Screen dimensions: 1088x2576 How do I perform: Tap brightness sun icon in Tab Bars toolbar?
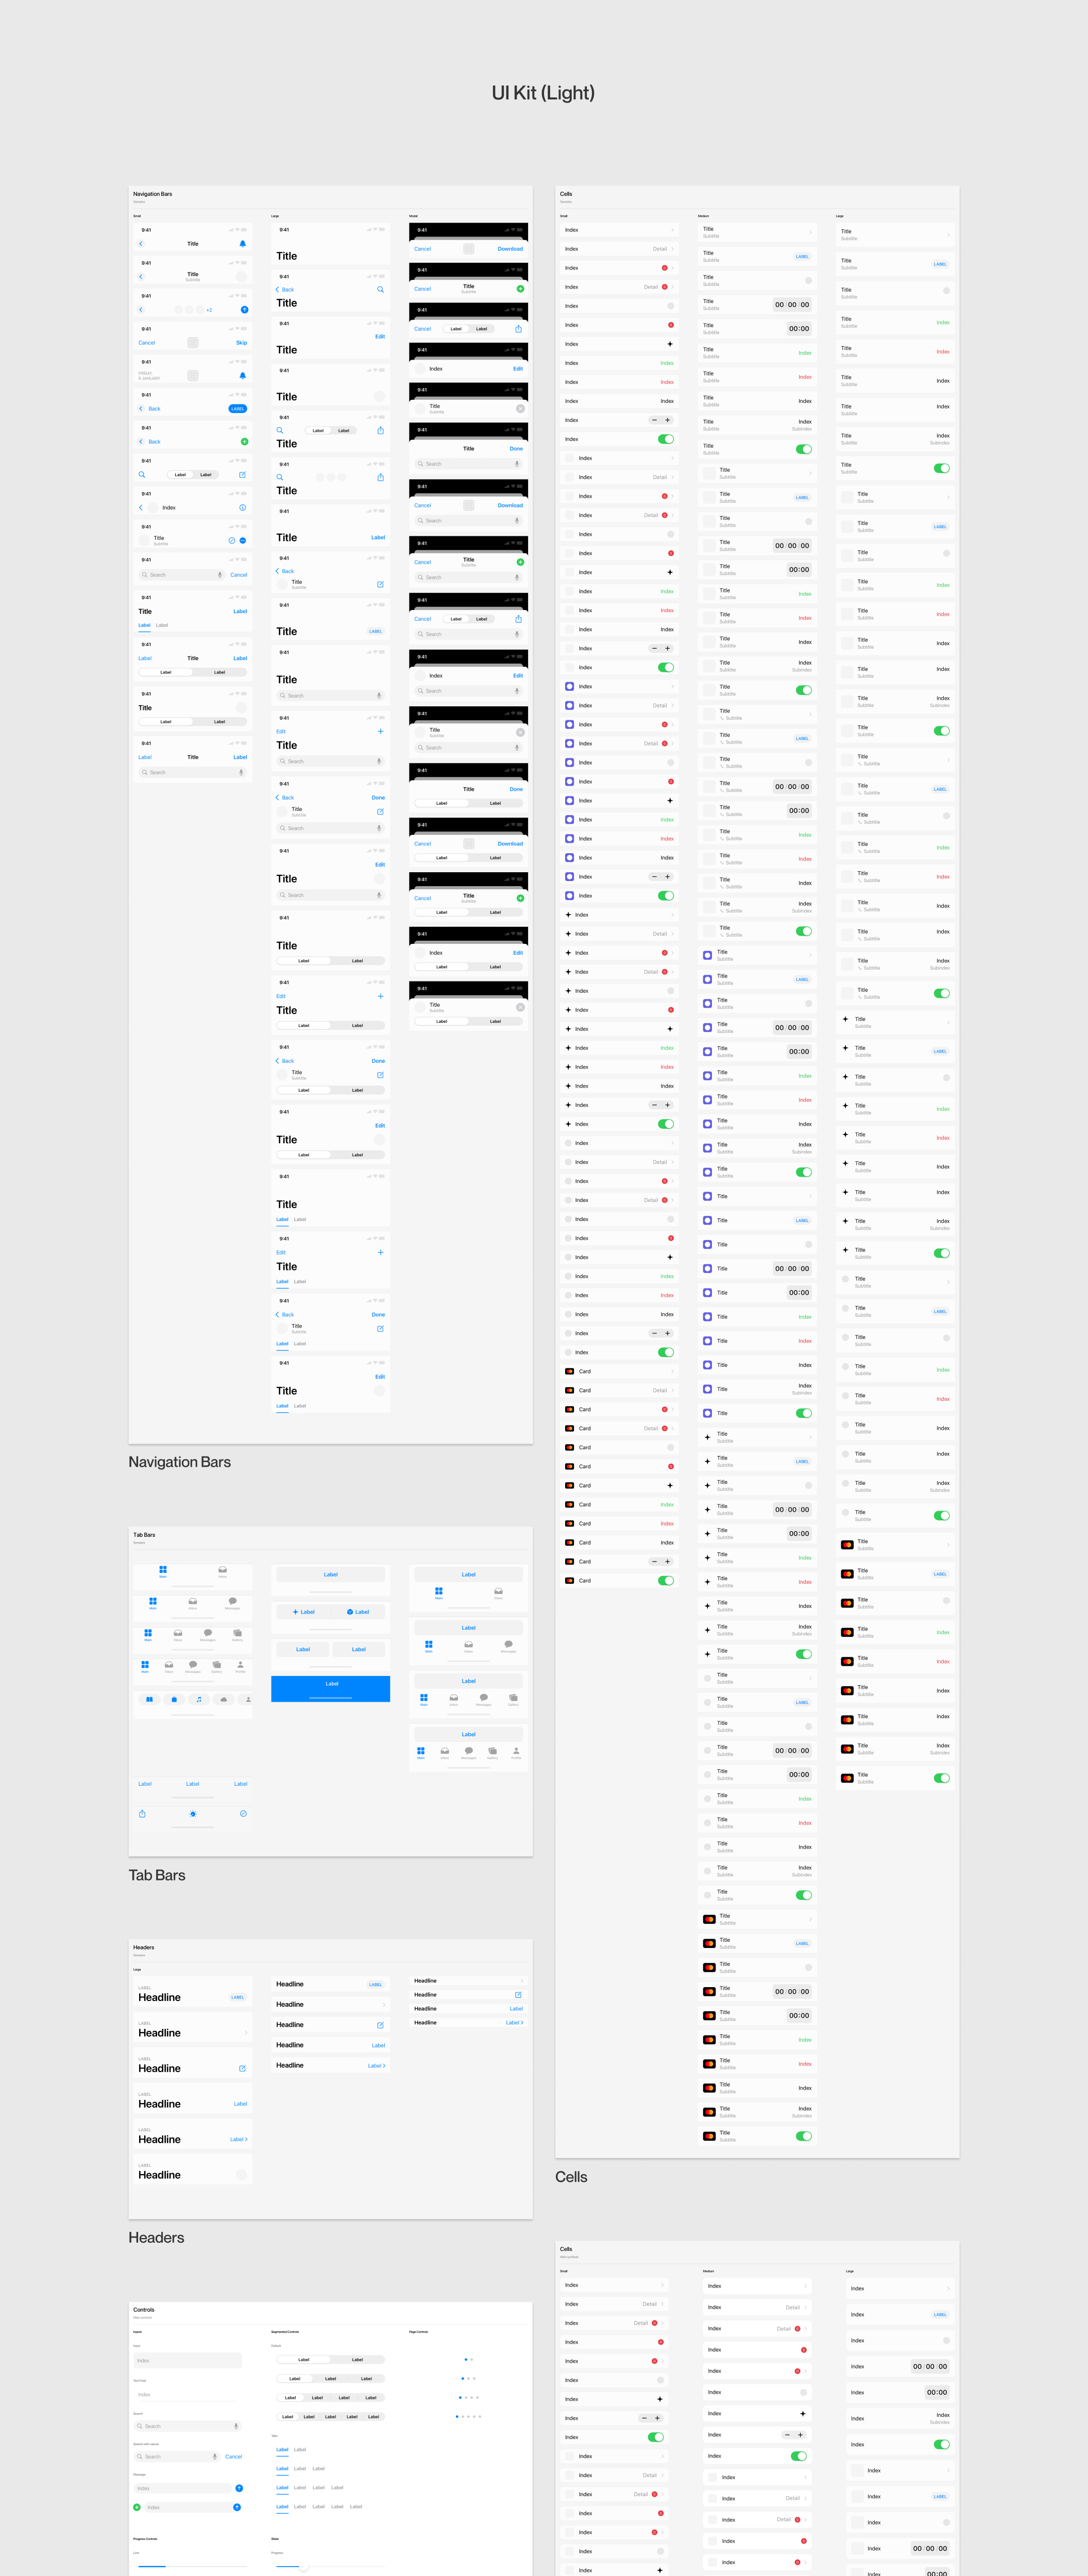(193, 1814)
